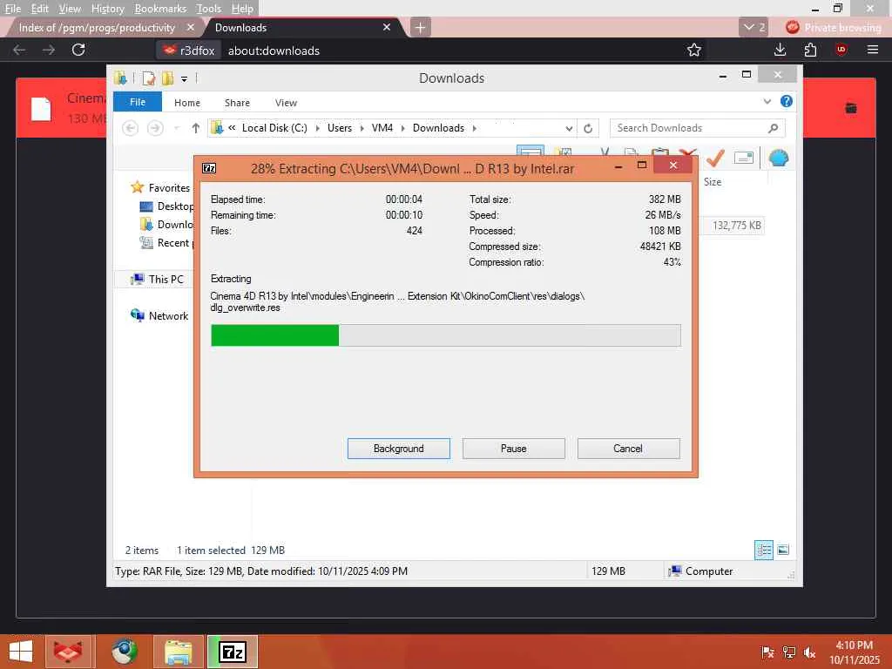
Task: Open the File tab in Explorer ribbon
Action: pos(137,102)
